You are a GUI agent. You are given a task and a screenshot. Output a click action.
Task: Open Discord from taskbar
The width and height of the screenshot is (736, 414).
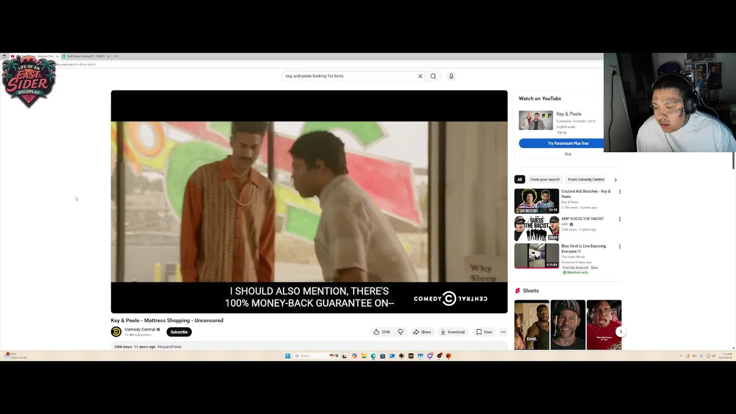430,356
